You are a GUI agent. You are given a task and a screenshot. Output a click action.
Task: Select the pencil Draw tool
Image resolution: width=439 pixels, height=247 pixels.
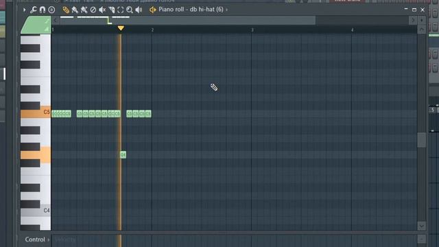[x=66, y=10]
